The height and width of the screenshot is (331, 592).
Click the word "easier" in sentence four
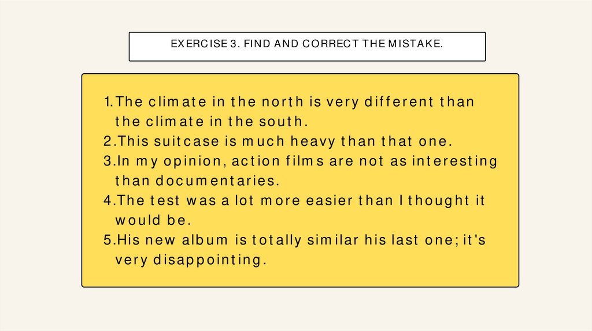point(331,200)
